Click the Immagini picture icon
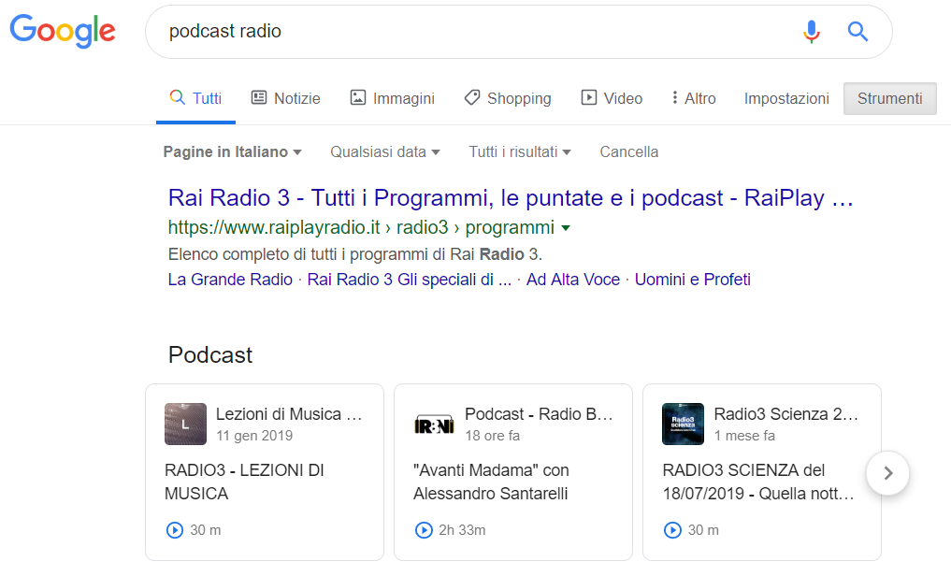Image resolution: width=951 pixels, height=576 pixels. (x=358, y=97)
